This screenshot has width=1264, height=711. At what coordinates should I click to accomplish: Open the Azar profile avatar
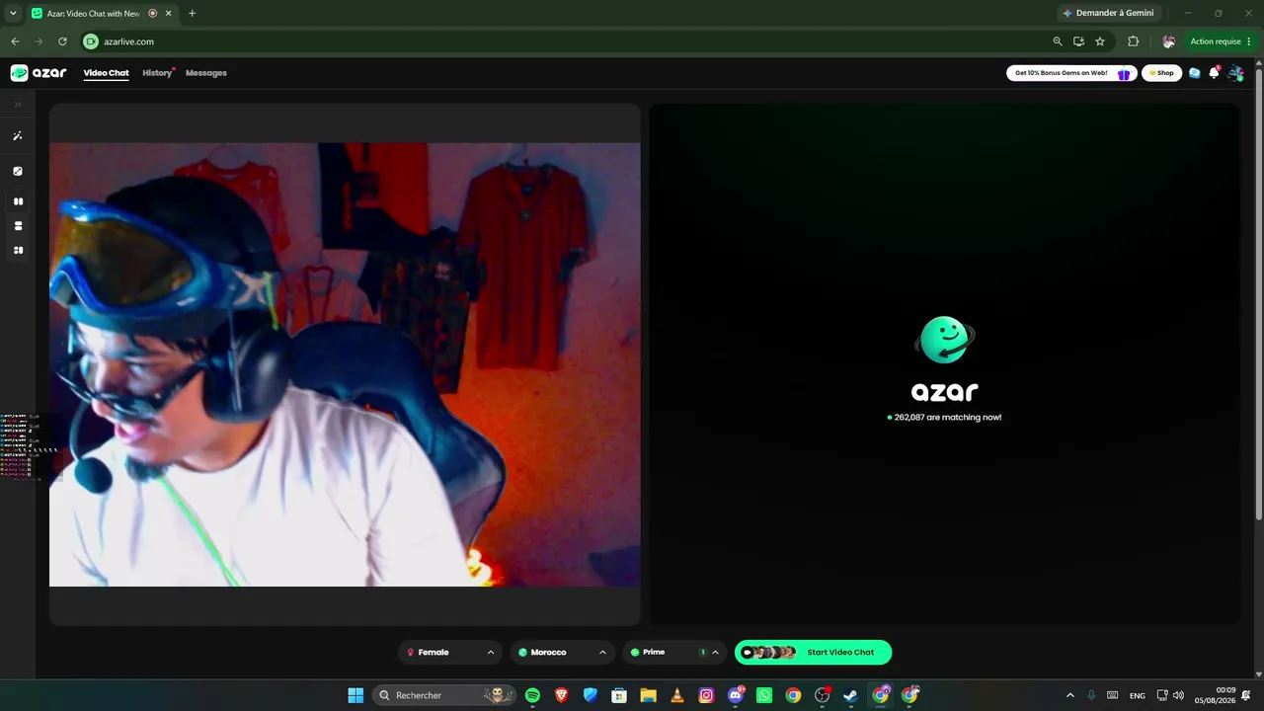coord(1235,73)
